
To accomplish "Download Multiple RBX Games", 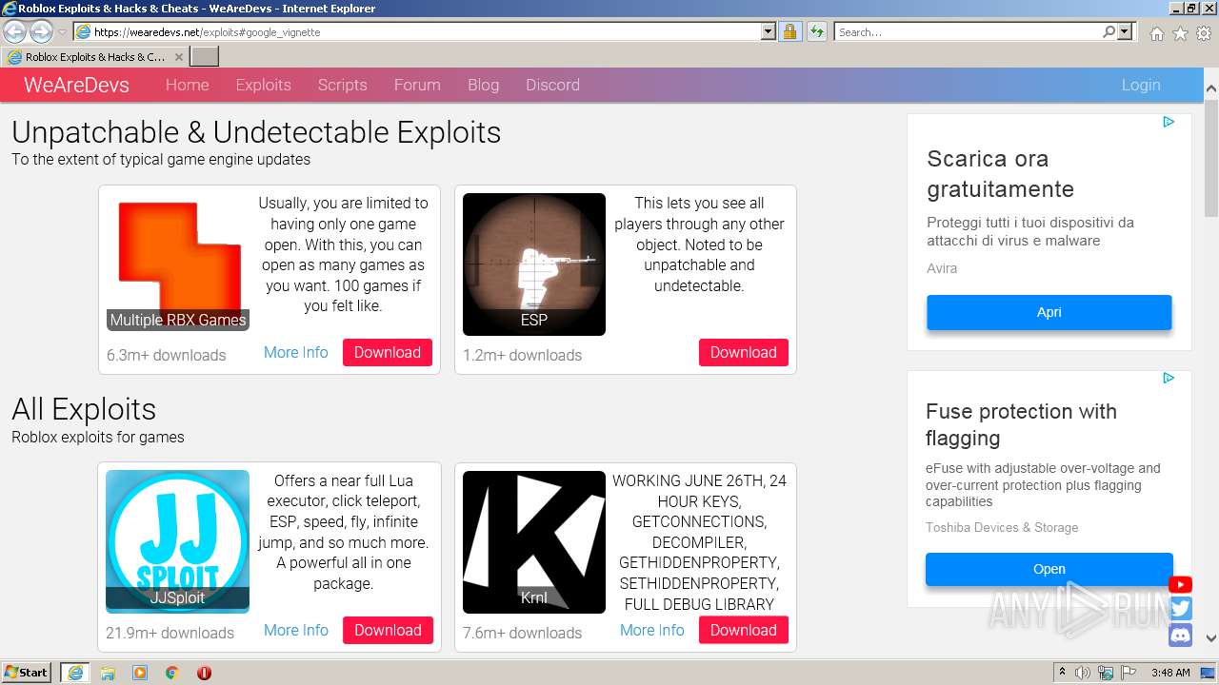I will click(x=388, y=352).
